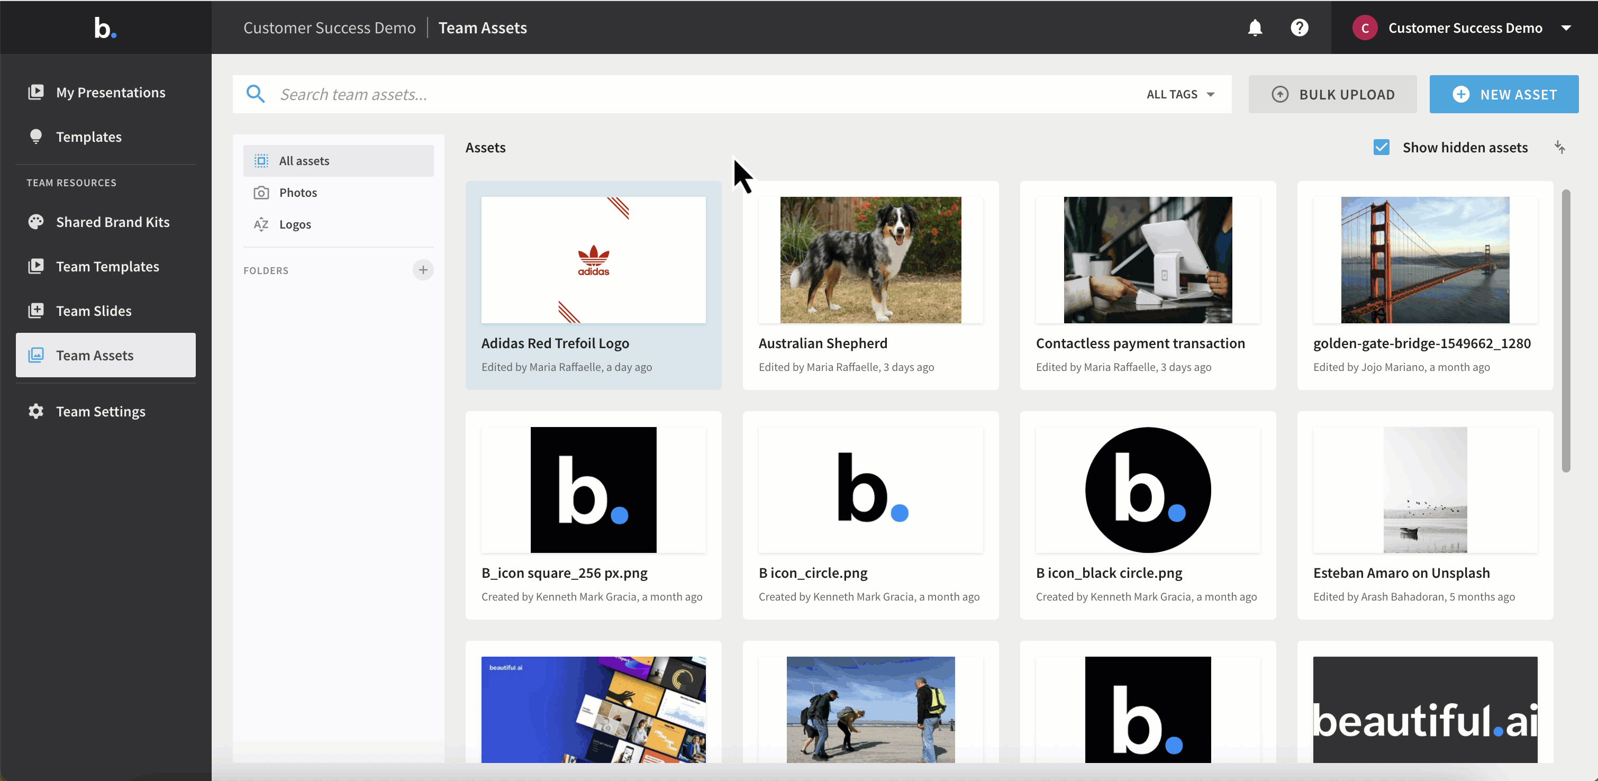The image size is (1598, 781).
Task: Open the B icon_black circle.png thumbnail
Action: point(1148,489)
